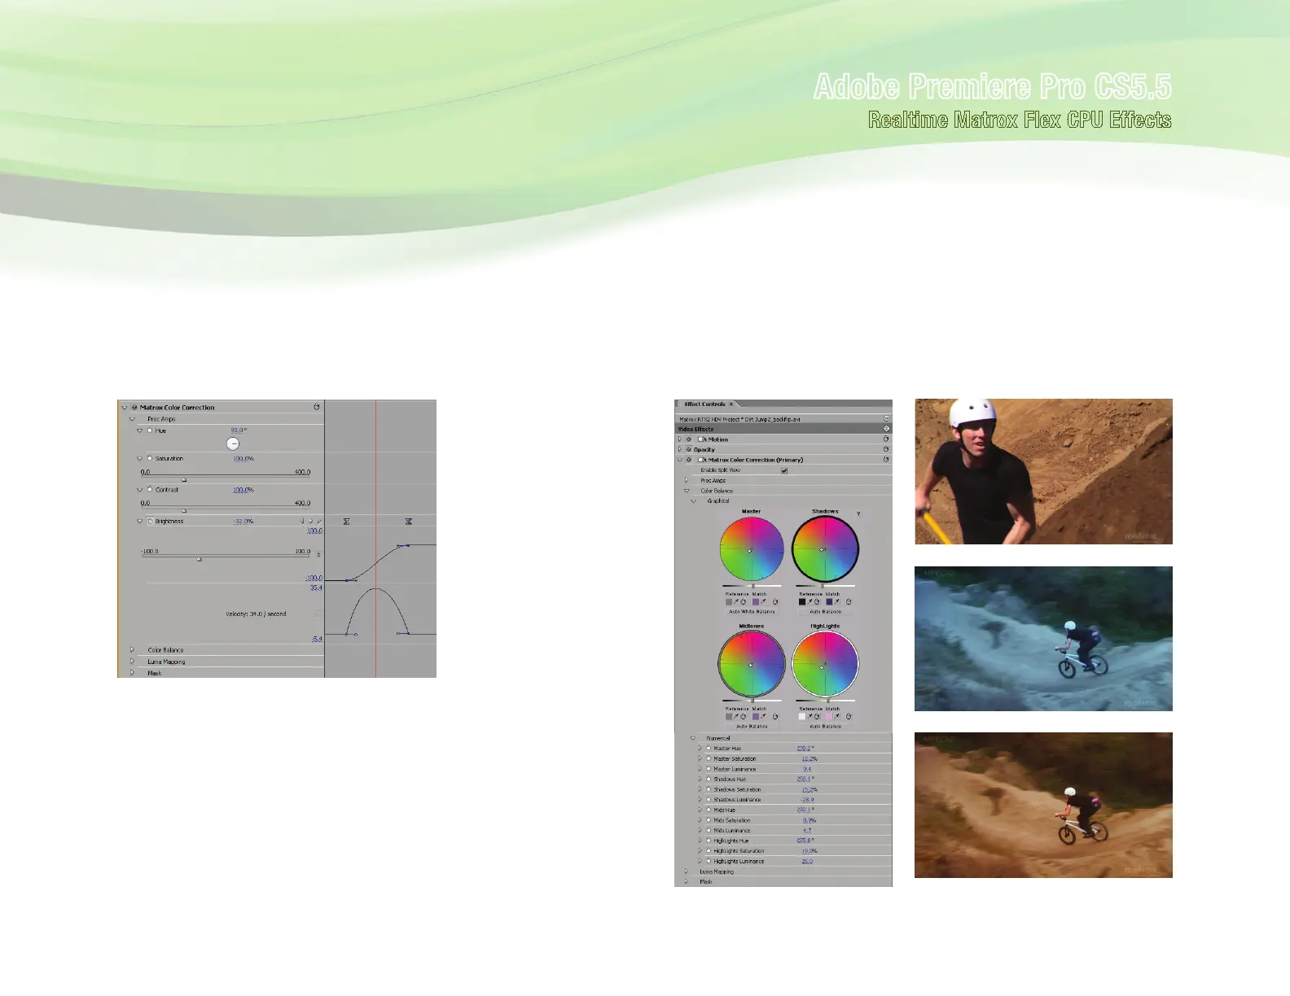Go to previous Brightness keyframe
This screenshot has height=996, width=1290.
(x=302, y=521)
